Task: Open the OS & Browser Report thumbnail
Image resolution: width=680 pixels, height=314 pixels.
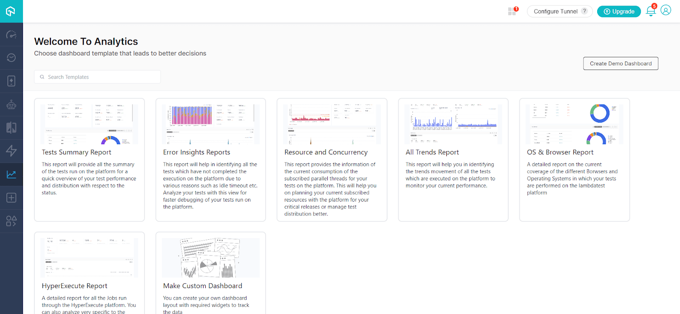Action: tap(575, 124)
